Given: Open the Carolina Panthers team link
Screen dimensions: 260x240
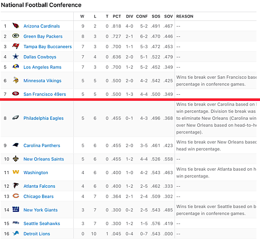Looking at the screenshot, I should coord(42,146).
